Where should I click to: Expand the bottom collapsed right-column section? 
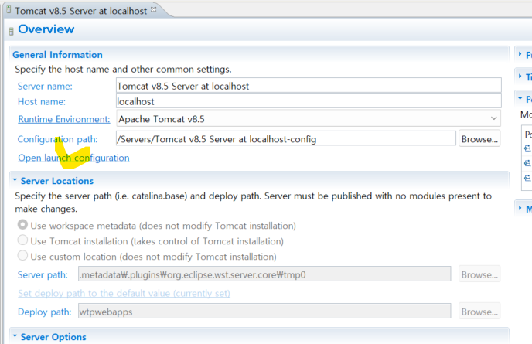520,208
